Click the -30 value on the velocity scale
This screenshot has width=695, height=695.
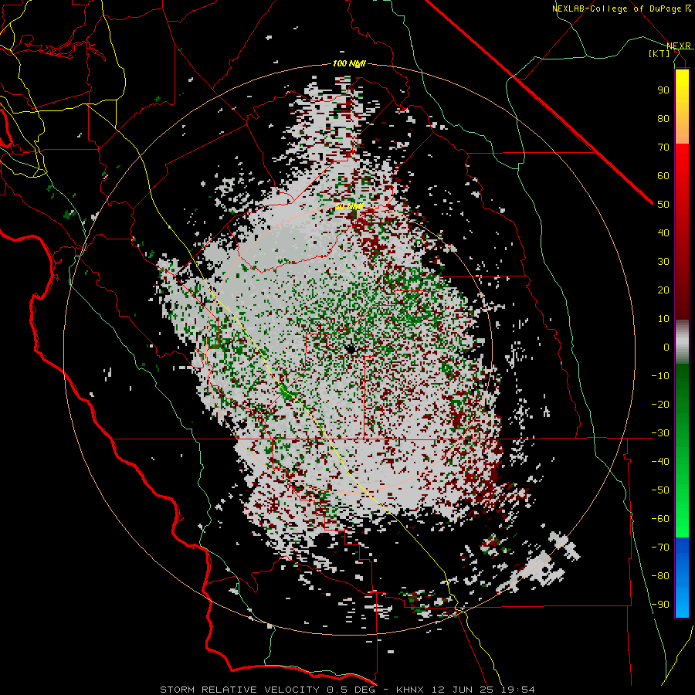(660, 433)
